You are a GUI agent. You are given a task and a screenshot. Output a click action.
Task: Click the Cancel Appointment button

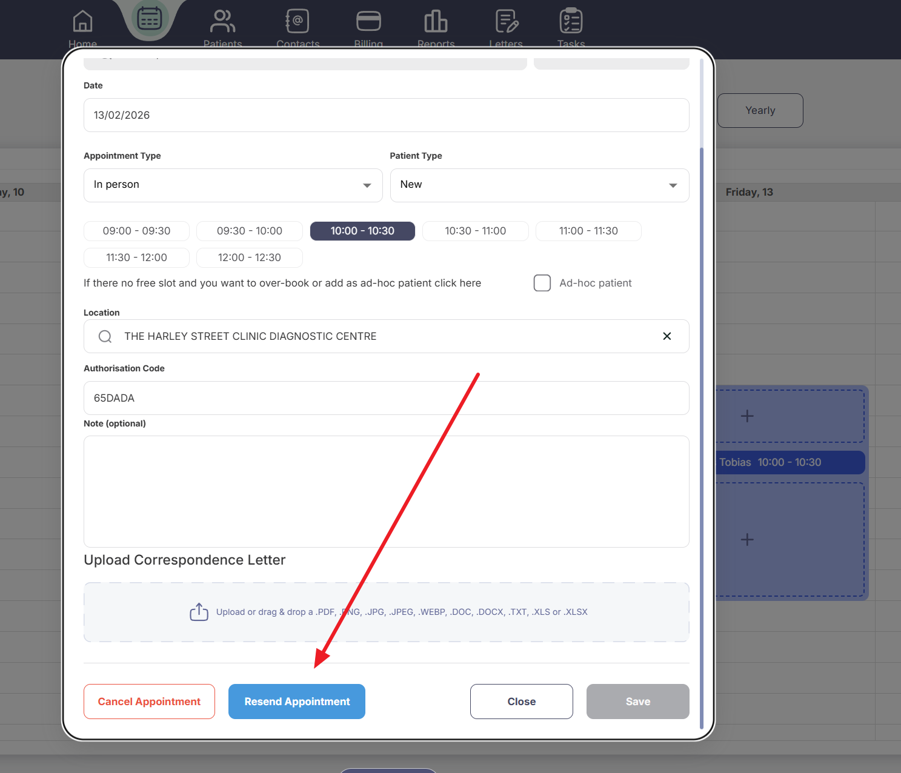pyautogui.click(x=149, y=702)
